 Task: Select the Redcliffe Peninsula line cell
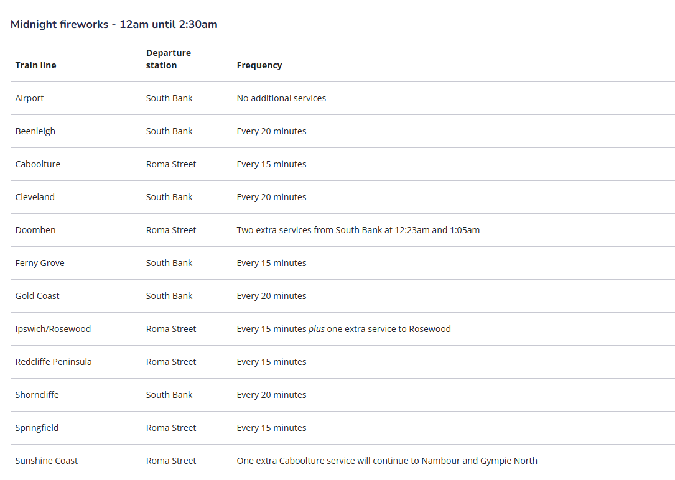click(x=54, y=362)
